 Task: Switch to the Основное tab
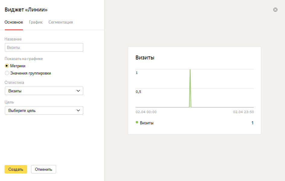pyautogui.click(x=14, y=22)
